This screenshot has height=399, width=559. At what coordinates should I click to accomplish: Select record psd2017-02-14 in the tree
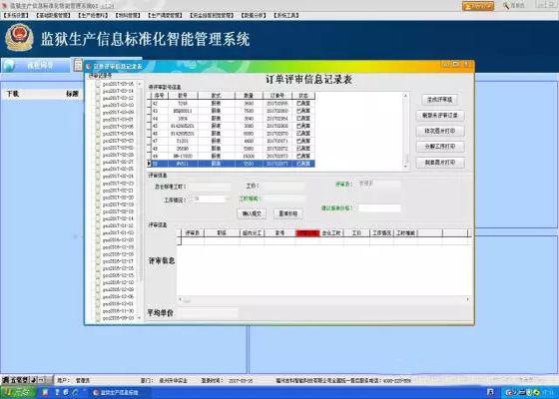click(118, 218)
